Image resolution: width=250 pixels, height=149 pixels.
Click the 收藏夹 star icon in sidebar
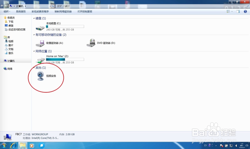click(x=5, y=18)
